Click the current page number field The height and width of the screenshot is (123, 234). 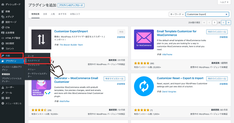pyautogui.click(x=215, y=23)
